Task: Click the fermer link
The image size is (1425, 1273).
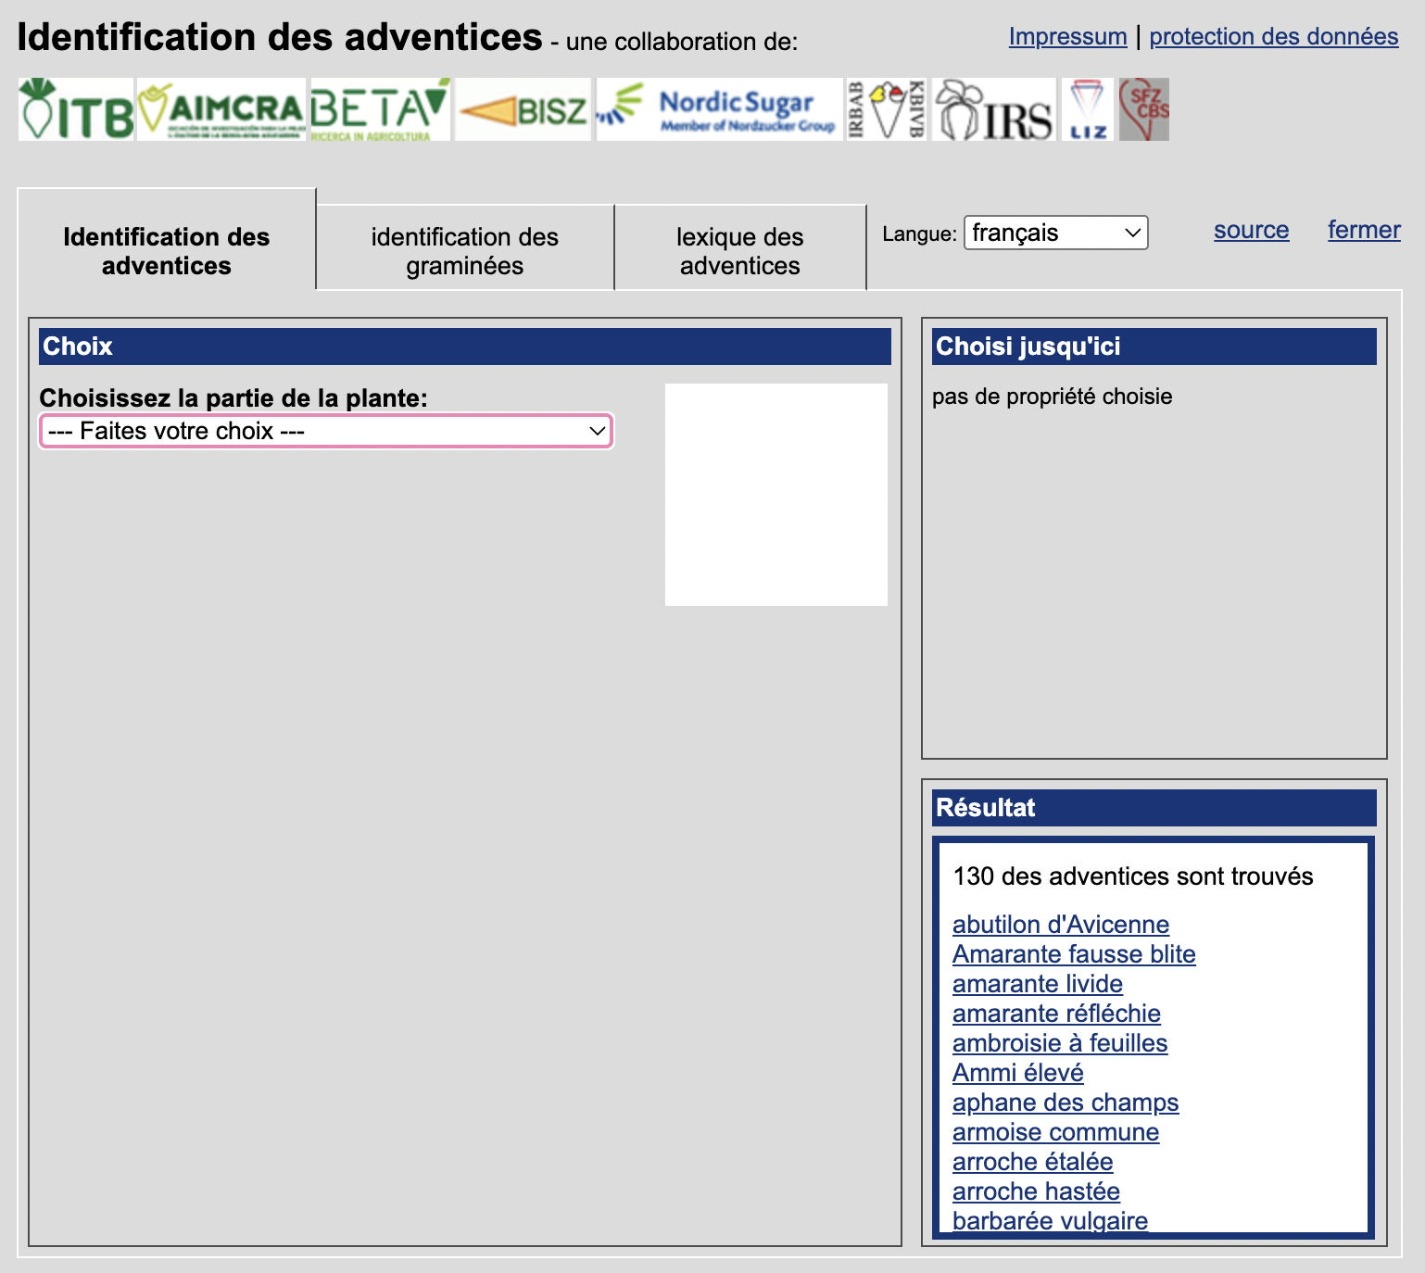Action: 1363,230
